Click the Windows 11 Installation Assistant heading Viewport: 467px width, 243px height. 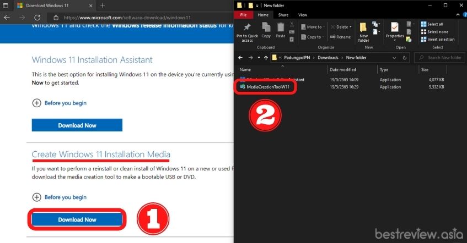pos(92,60)
